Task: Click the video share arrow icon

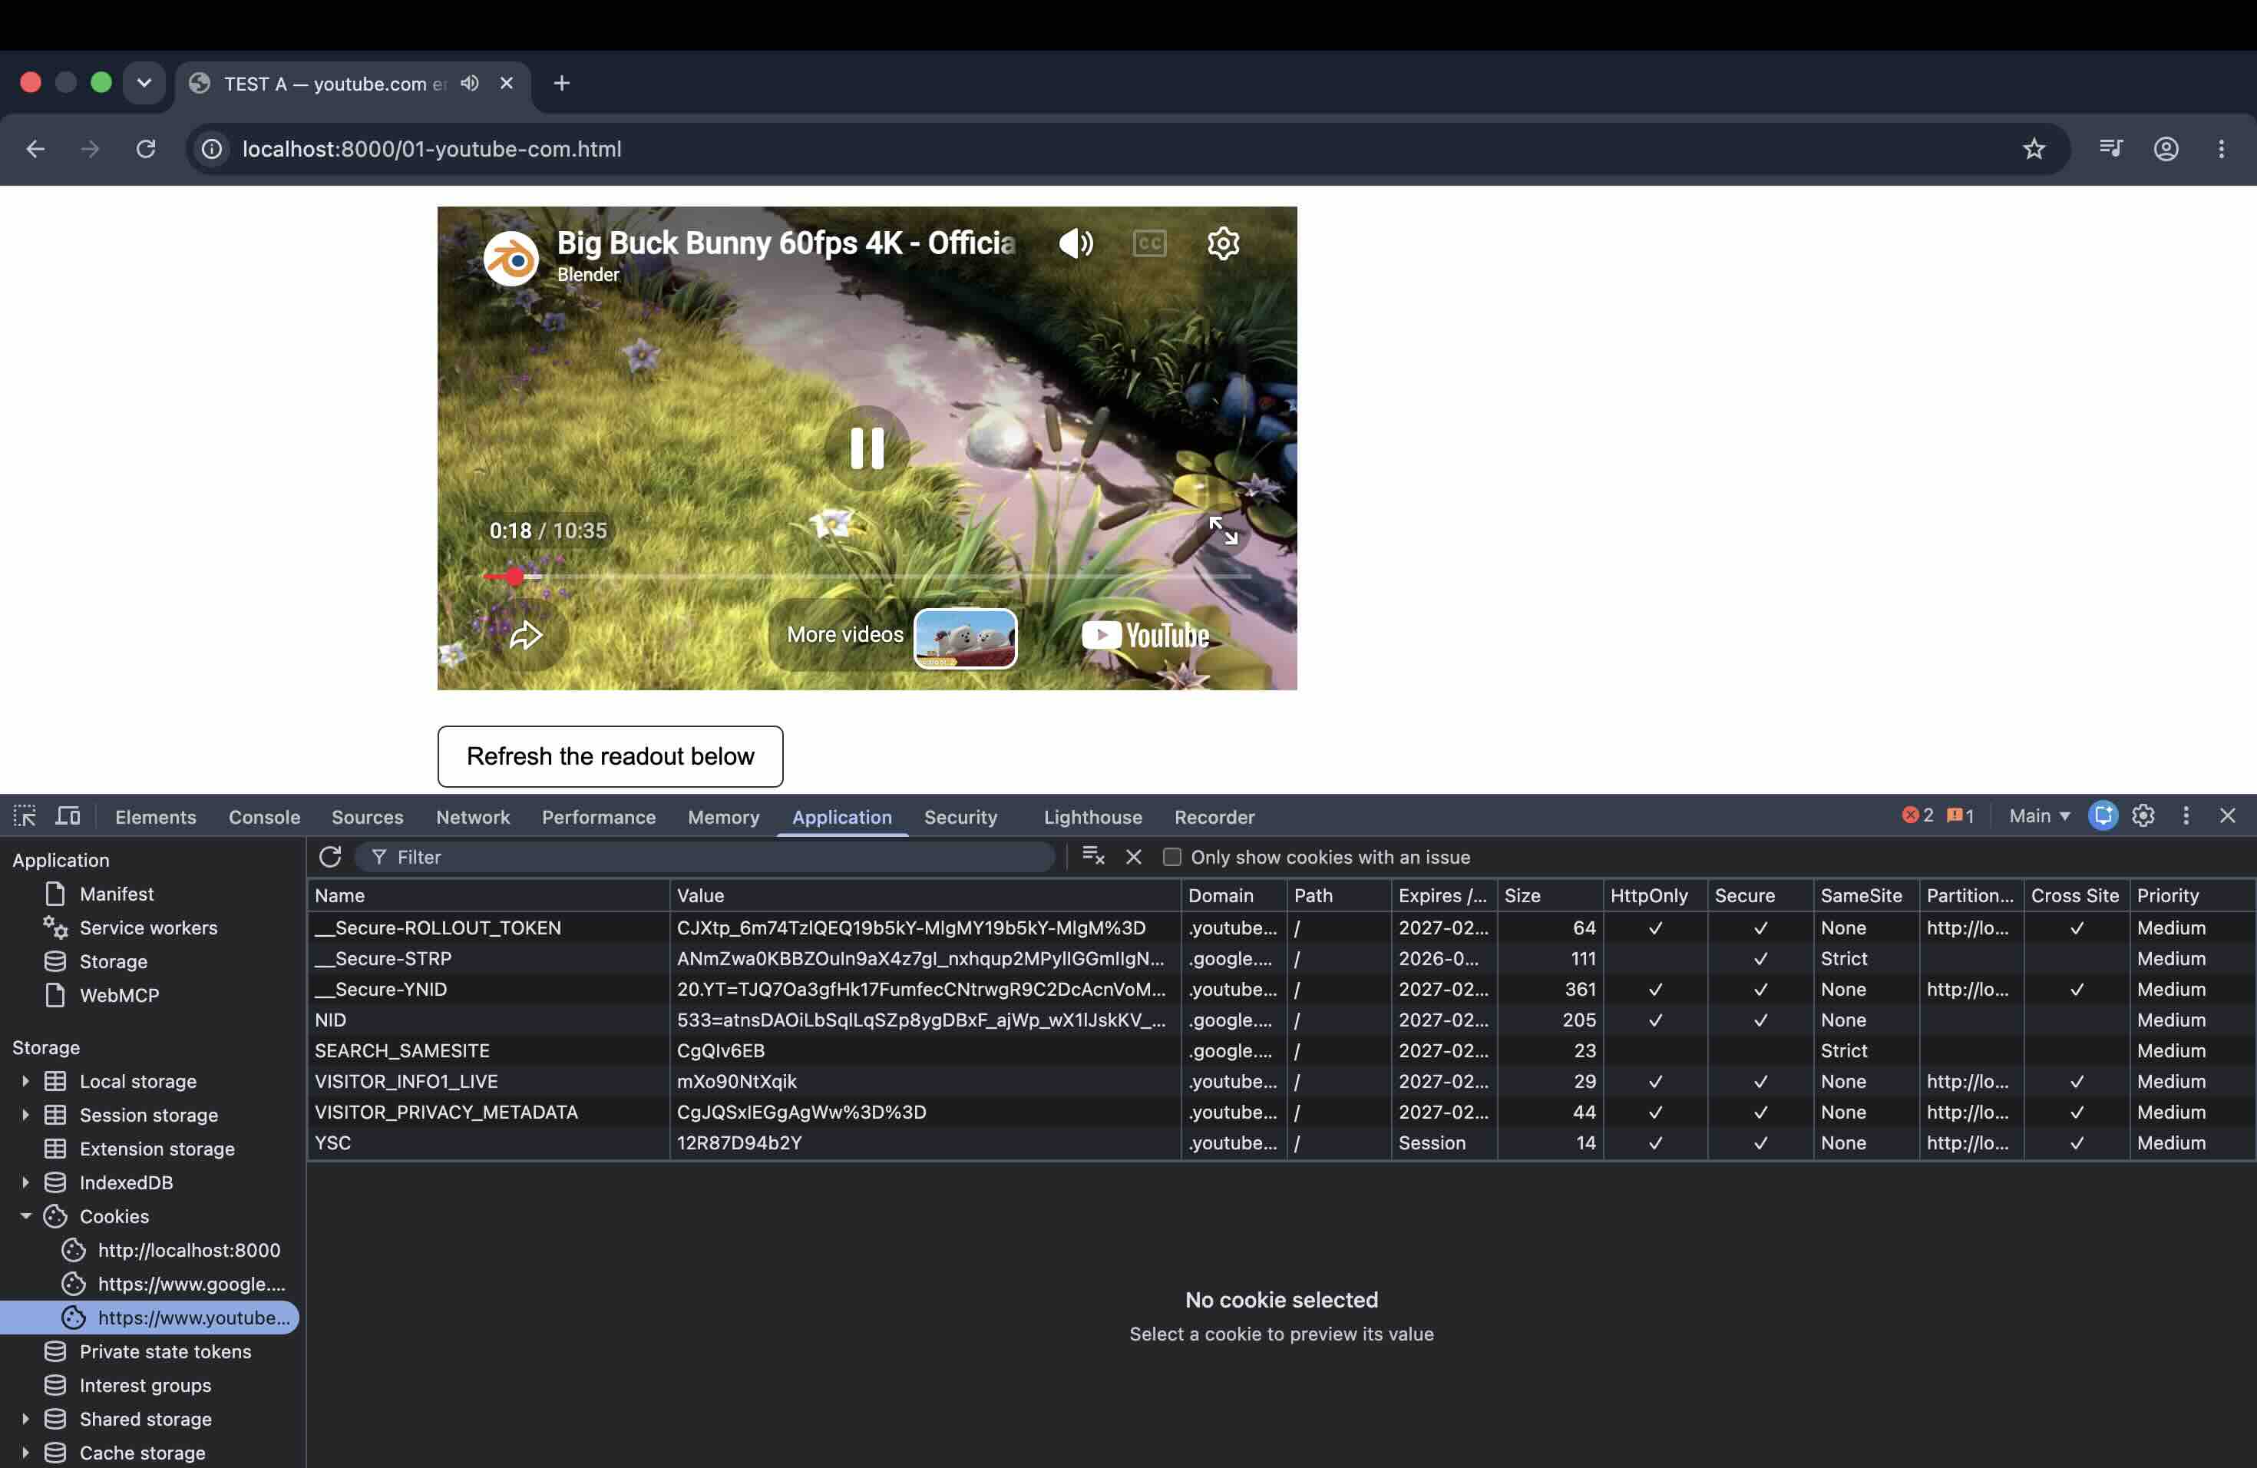Action: 525,634
